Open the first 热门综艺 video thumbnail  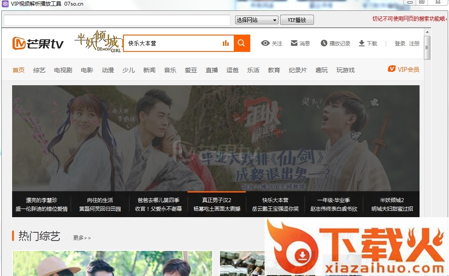[113, 263]
